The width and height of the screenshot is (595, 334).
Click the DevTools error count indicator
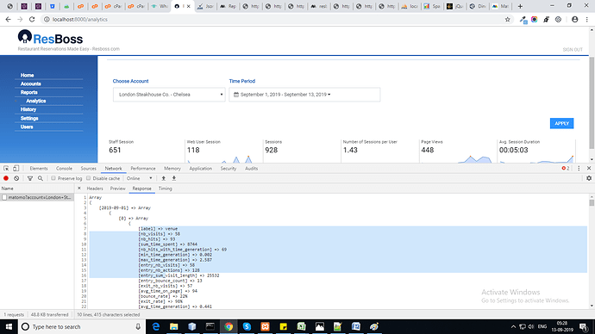566,168
